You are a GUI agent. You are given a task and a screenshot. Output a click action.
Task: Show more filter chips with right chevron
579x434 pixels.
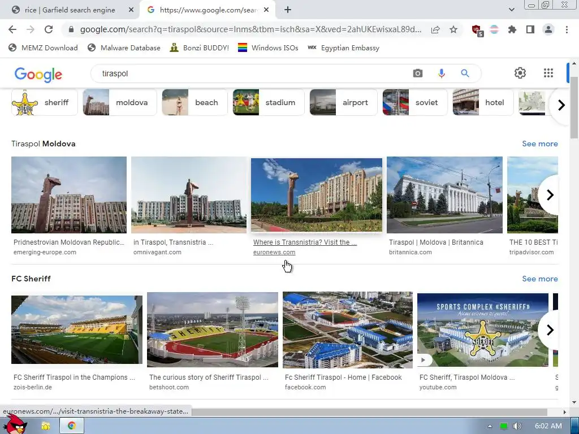(x=561, y=105)
